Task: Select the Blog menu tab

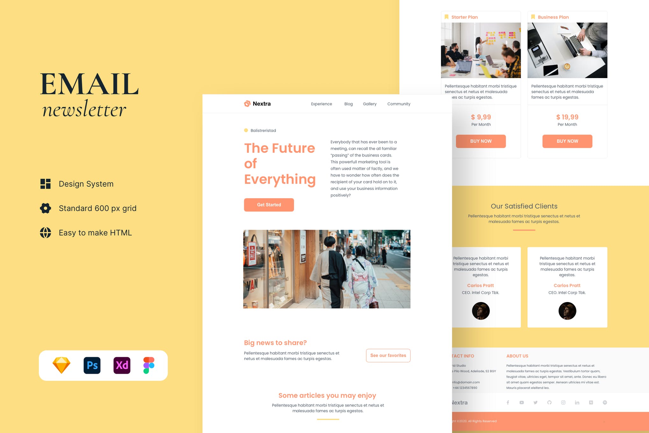Action: [348, 104]
